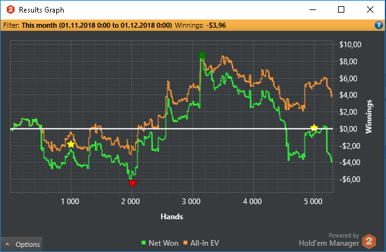Viewport: 386px width, 252px height.
Task: Click the 3 000 hands axis label
Action: (x=191, y=202)
